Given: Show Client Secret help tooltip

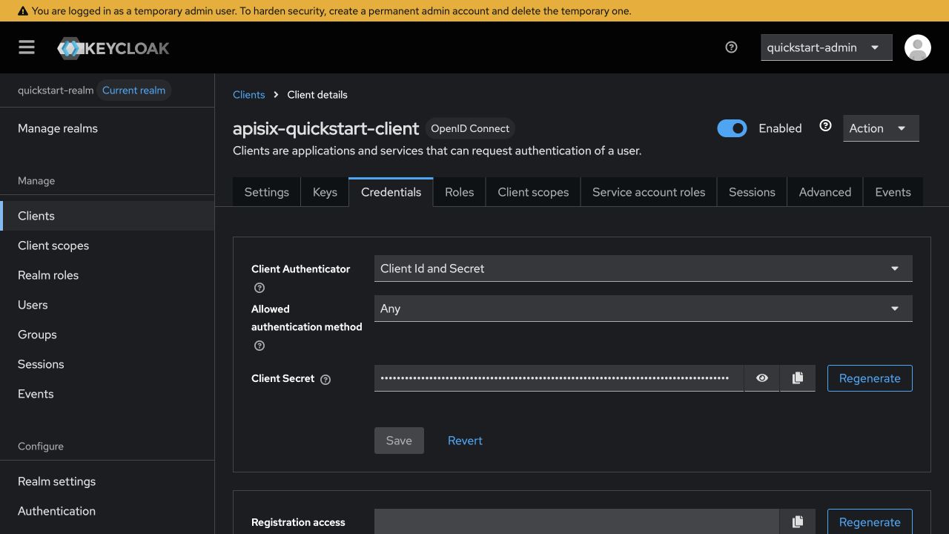Looking at the screenshot, I should tap(325, 379).
